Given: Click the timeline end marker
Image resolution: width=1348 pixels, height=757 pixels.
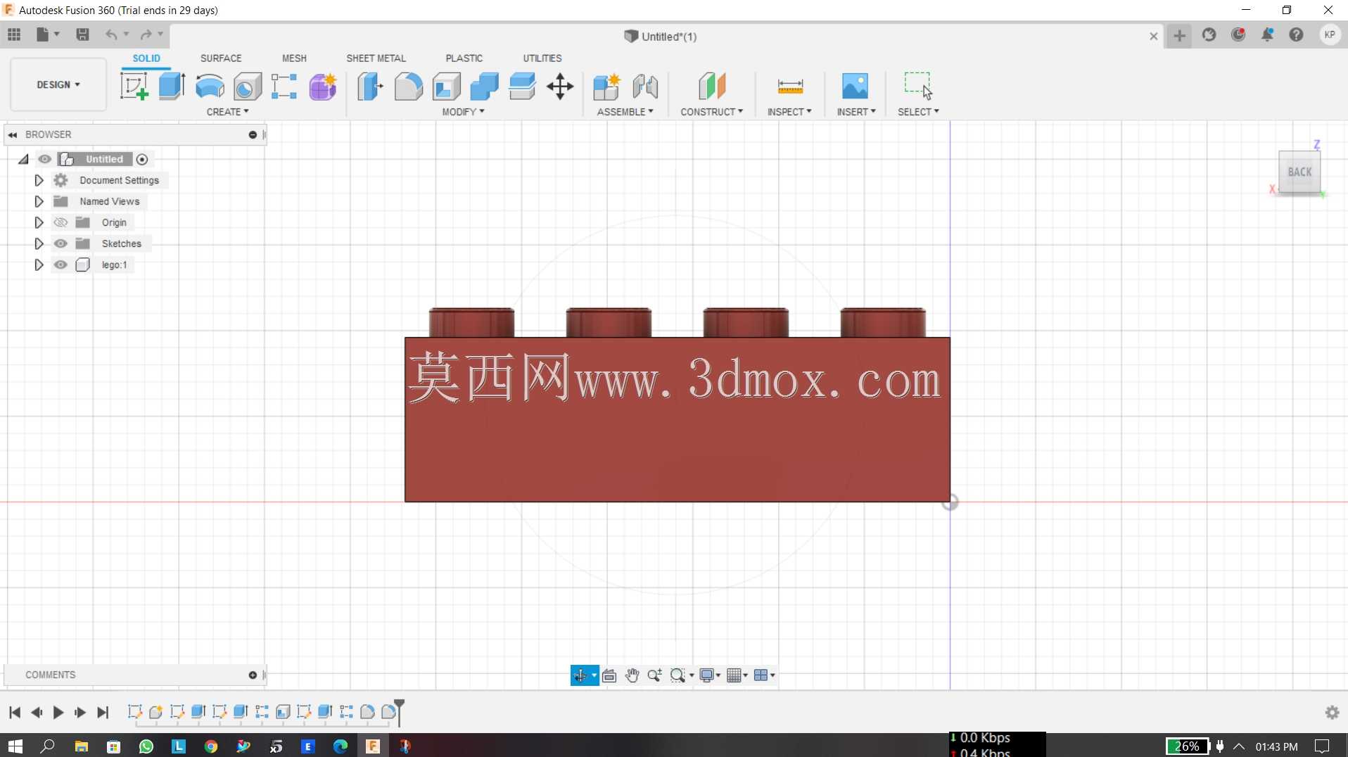Looking at the screenshot, I should (x=399, y=712).
